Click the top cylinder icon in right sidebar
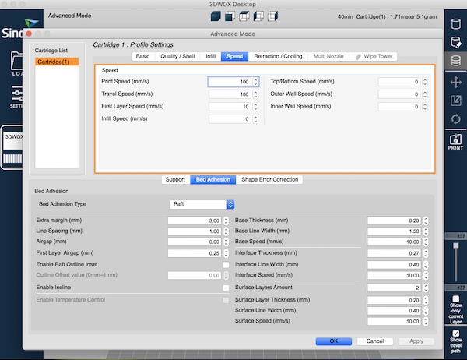 [x=455, y=24]
